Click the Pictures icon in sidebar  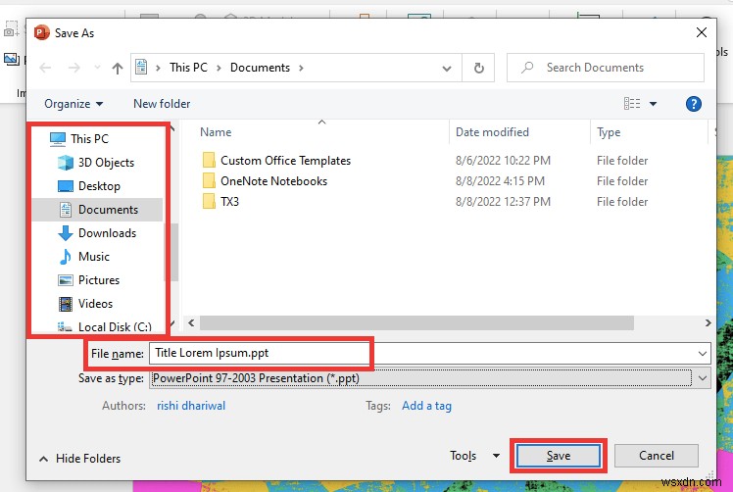pos(66,280)
